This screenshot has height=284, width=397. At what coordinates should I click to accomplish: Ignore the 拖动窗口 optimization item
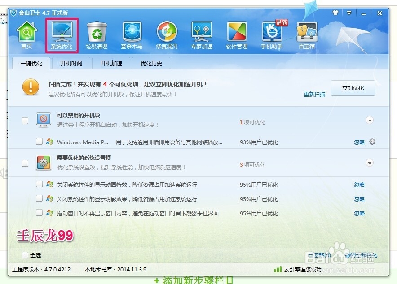(359, 214)
